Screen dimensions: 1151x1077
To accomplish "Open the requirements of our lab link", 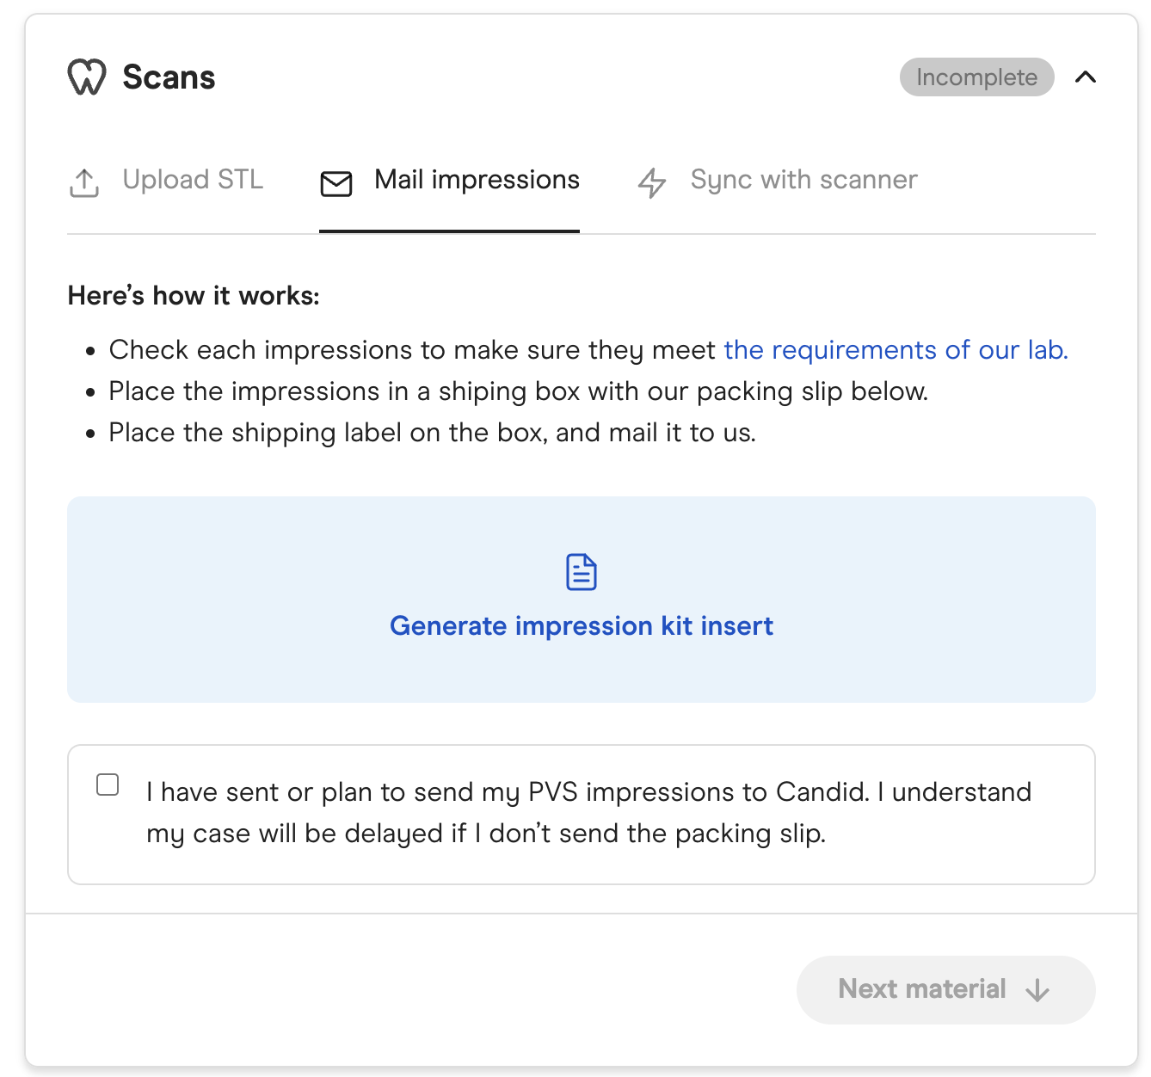I will click(896, 350).
